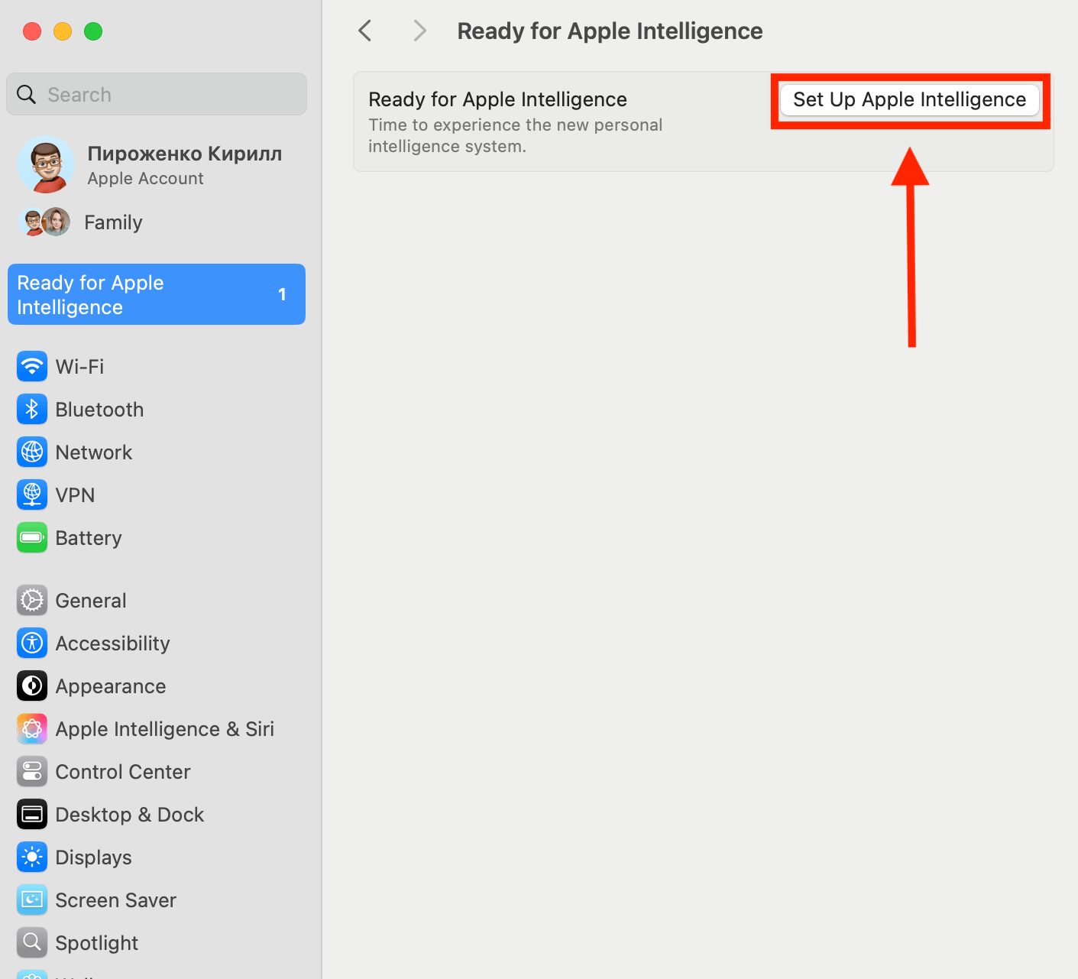Select the Spotlight magnifier icon

31,942
